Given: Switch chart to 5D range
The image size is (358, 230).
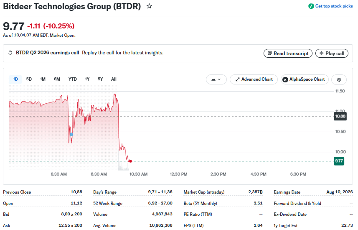Looking at the screenshot, I should 29,79.
